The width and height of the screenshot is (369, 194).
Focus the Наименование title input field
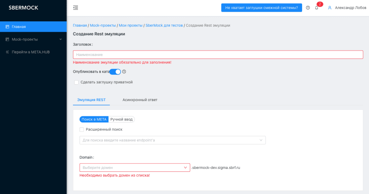click(218, 55)
